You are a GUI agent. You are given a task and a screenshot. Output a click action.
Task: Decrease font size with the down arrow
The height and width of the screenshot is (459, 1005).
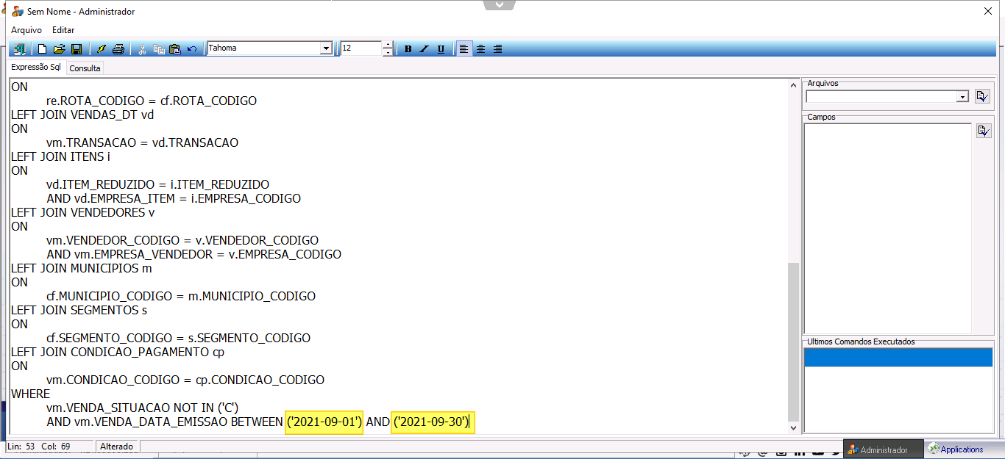click(x=388, y=52)
